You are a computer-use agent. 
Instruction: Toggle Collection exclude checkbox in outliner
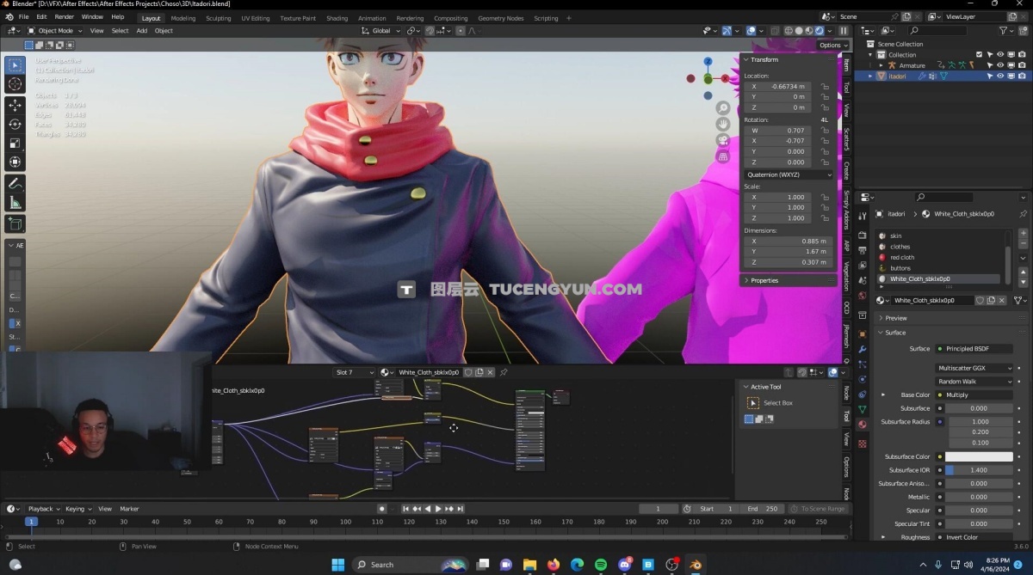(979, 55)
